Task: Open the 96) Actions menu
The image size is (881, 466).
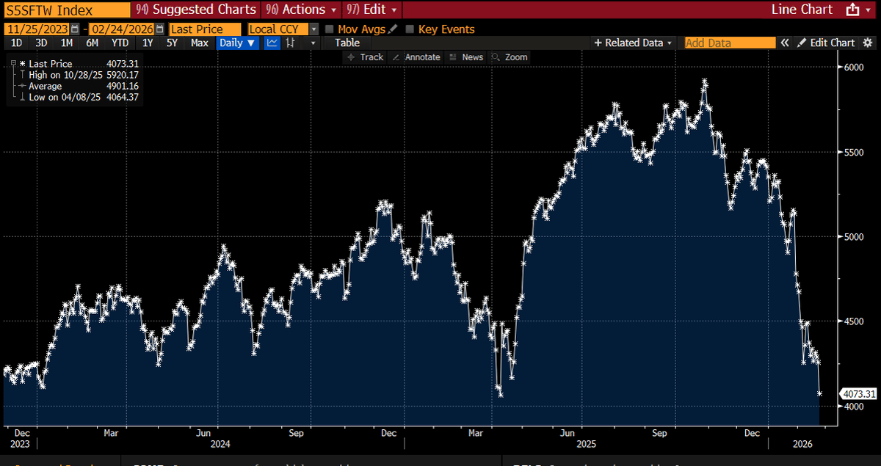Action: pos(300,10)
